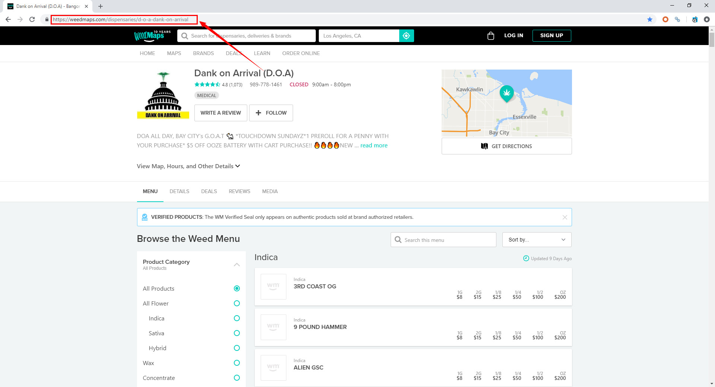Click the locate-me target icon button

click(406, 36)
